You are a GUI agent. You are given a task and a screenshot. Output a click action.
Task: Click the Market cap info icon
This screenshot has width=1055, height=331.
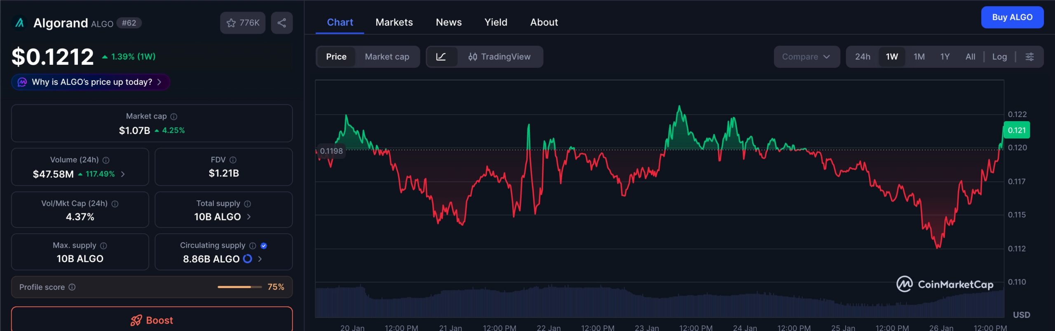point(174,117)
